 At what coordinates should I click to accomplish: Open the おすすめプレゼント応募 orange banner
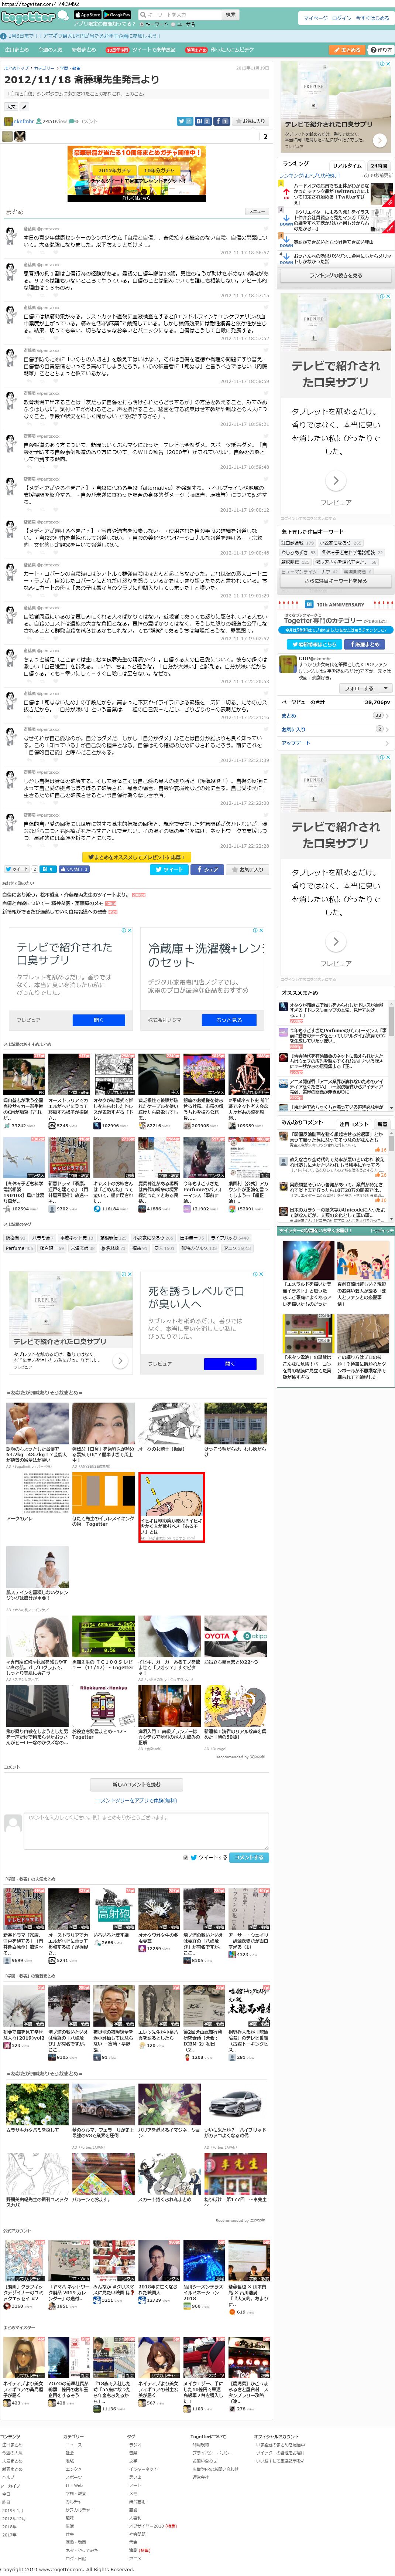(x=137, y=857)
